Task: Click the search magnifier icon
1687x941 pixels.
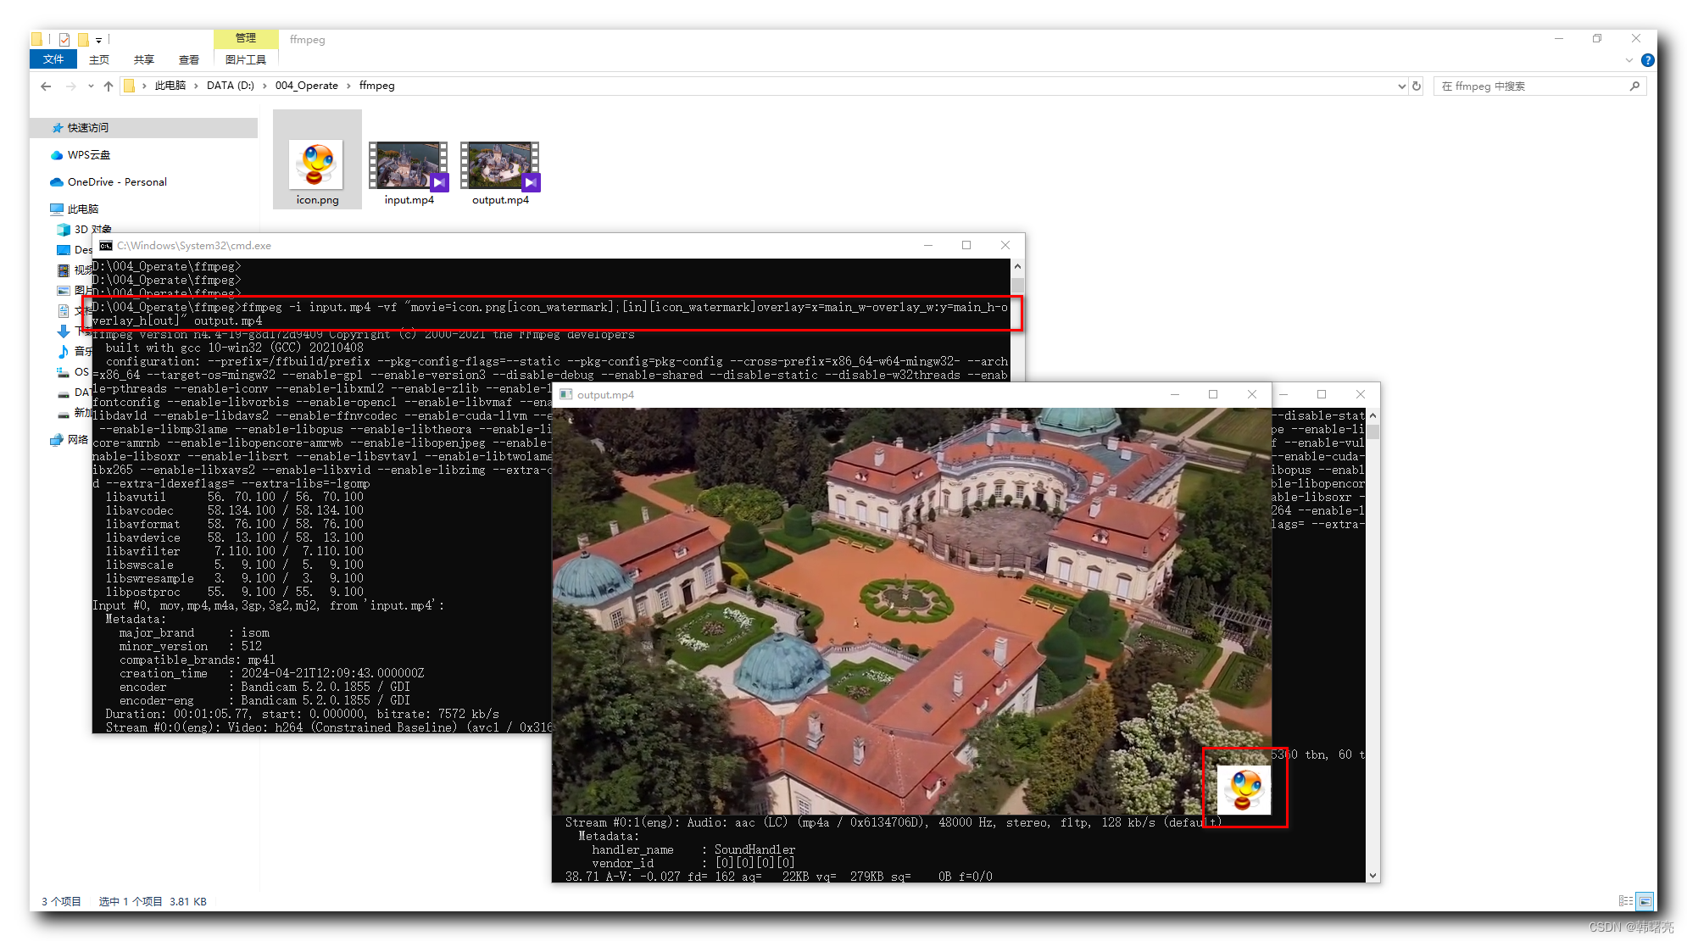Action: 1635,86
